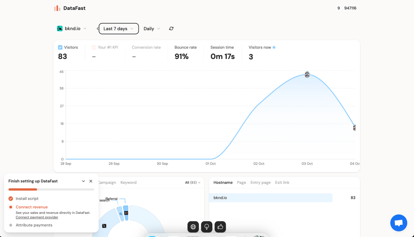Click the 947116 counter at top right

pyautogui.click(x=350, y=8)
